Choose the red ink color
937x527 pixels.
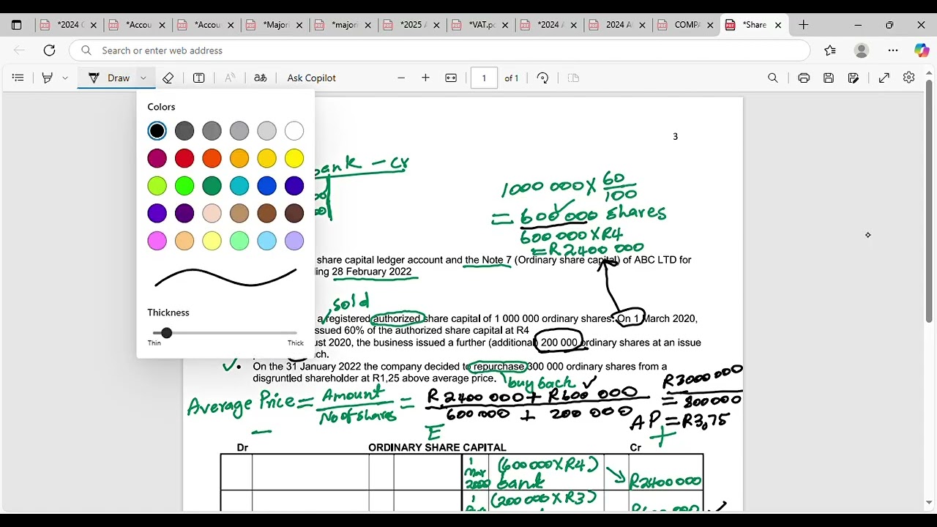(184, 158)
